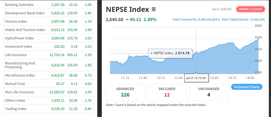This screenshot has width=271, height=117.
Task: Open Development Bank Index
Action: [25, 13]
